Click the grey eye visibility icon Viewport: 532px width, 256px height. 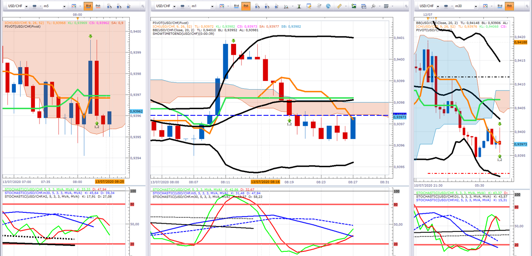pyautogui.click(x=319, y=6)
